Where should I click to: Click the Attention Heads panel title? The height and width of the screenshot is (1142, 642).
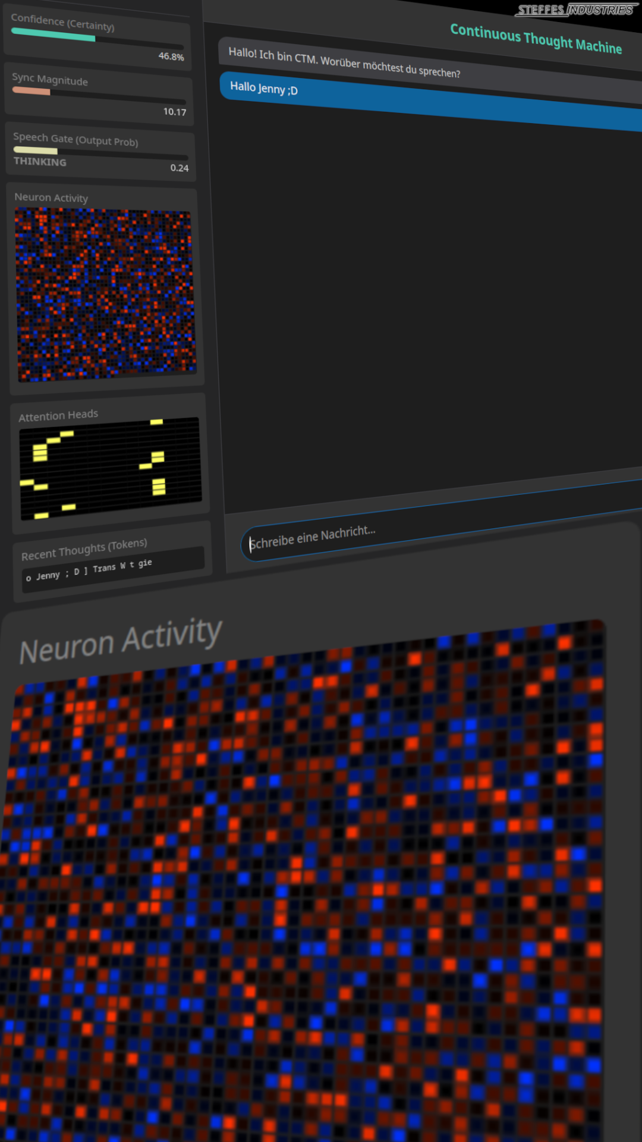tap(58, 416)
